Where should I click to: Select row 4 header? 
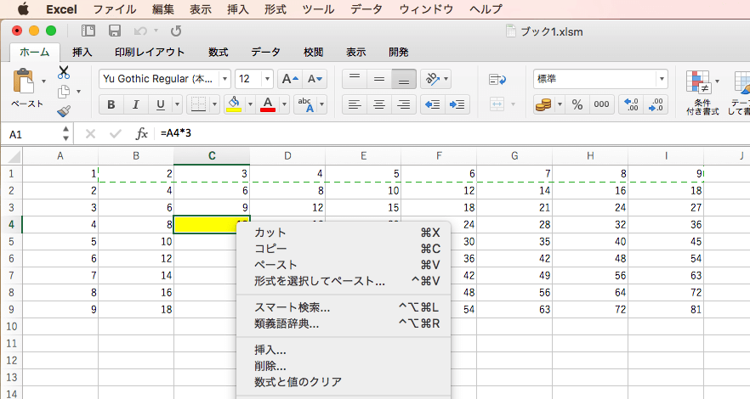(x=11, y=224)
